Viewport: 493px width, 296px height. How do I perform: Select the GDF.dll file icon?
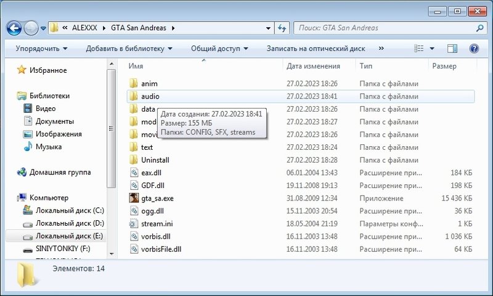pos(134,185)
